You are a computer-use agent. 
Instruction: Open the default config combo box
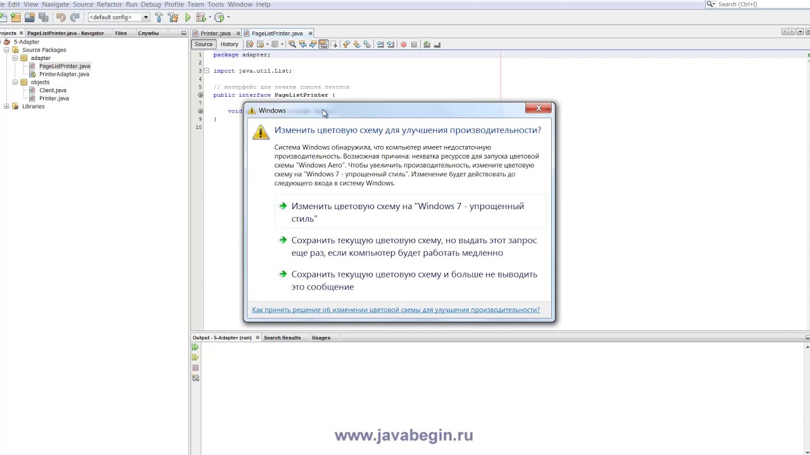(x=119, y=18)
